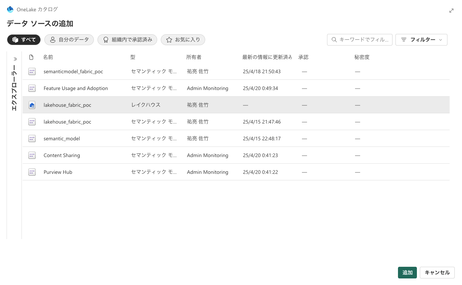
Task: Click the Feature Usage and Adoption row icon
Action: click(x=32, y=88)
